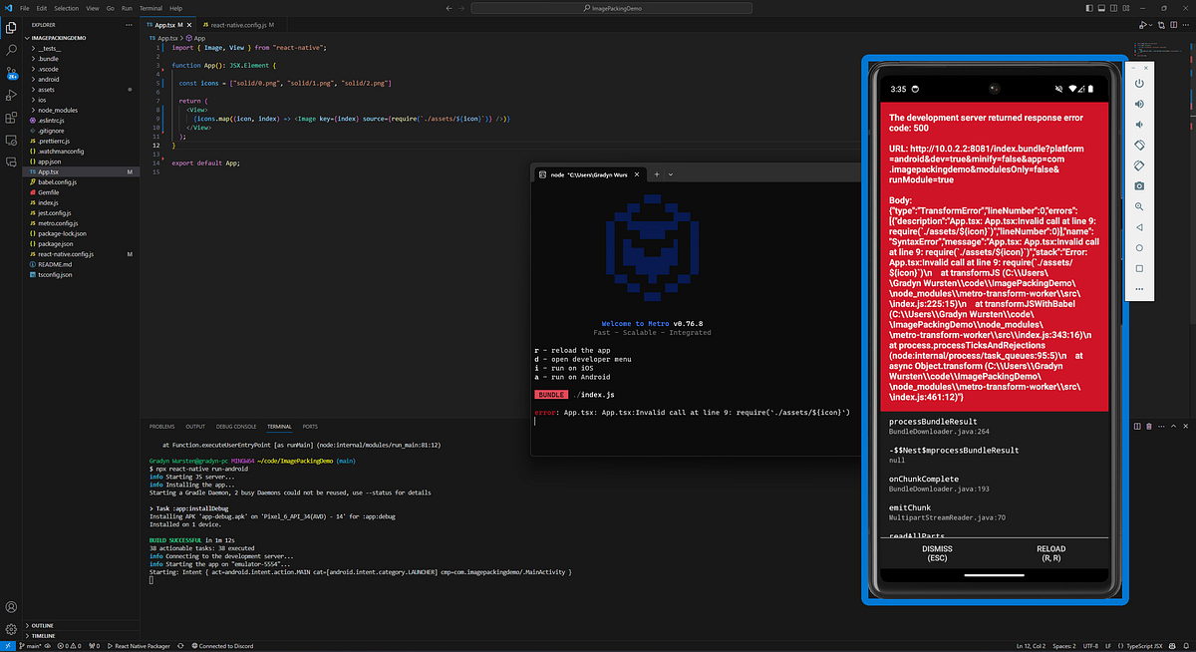The width and height of the screenshot is (1196, 652).
Task: Toggle the notifications bell in the status bar
Action: [x=1186, y=645]
